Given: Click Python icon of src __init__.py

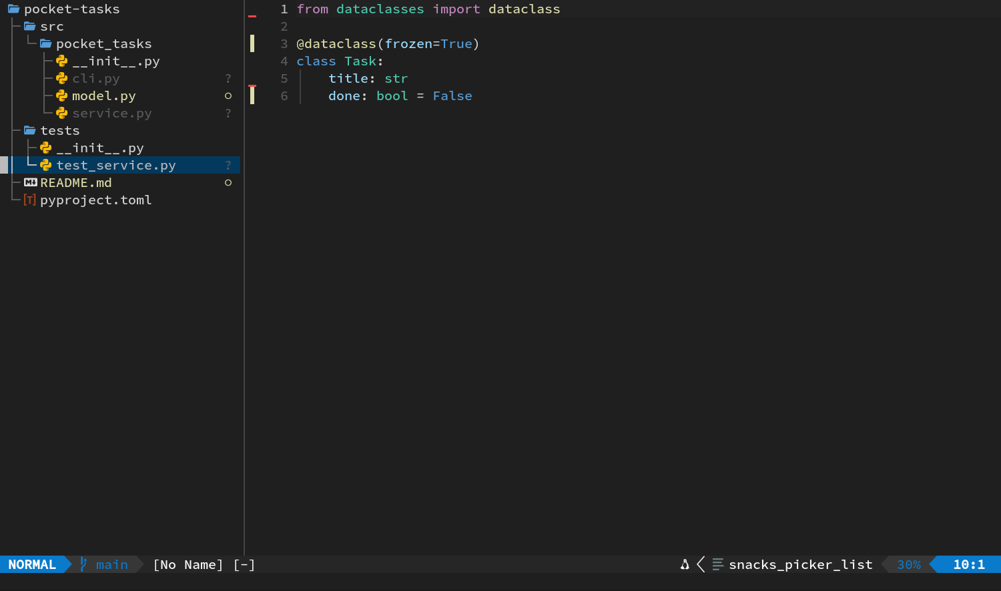Looking at the screenshot, I should point(62,61).
